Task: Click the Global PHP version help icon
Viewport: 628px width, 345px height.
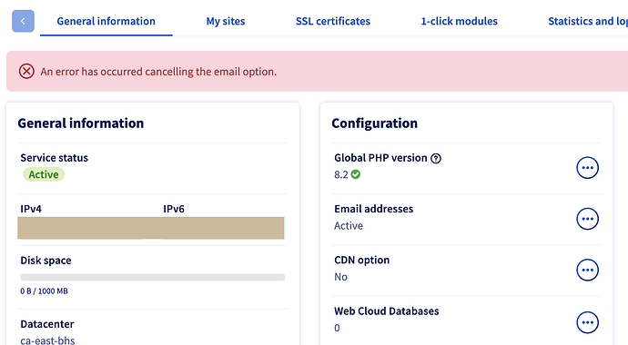Action: pyautogui.click(x=436, y=159)
